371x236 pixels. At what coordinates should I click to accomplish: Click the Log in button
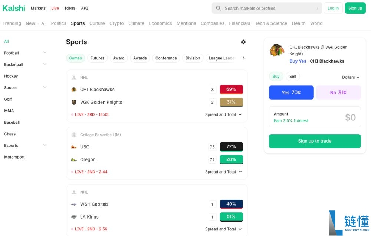[333, 8]
